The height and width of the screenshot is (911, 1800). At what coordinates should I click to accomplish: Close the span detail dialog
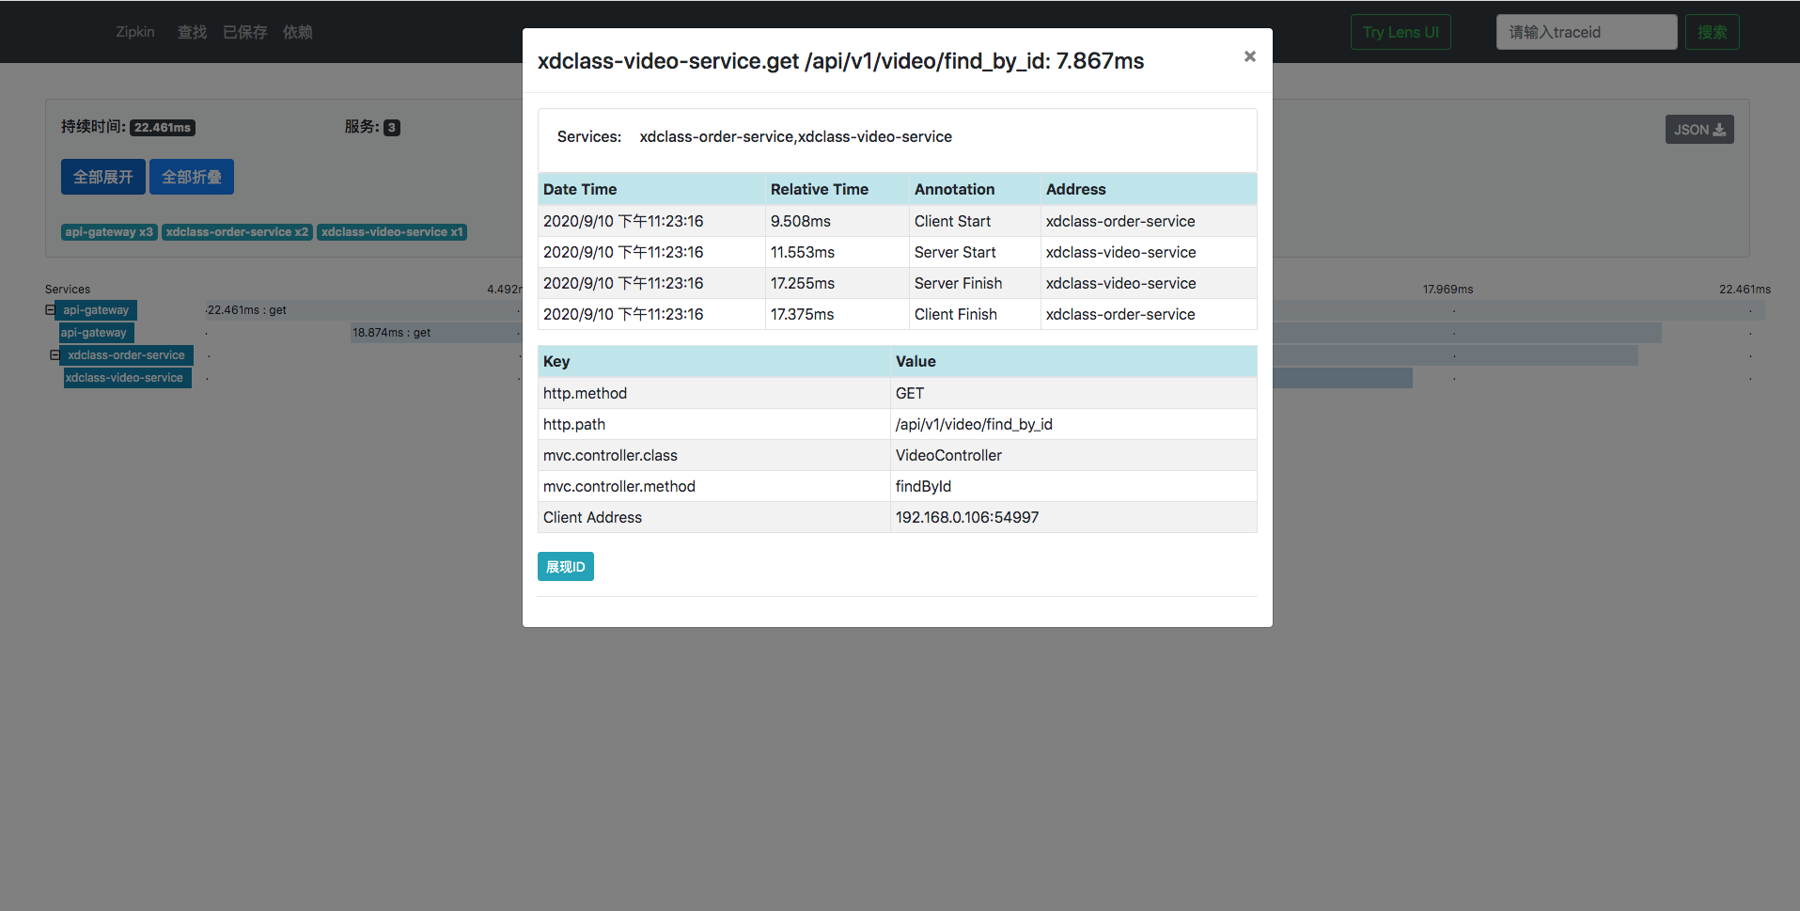(x=1249, y=56)
